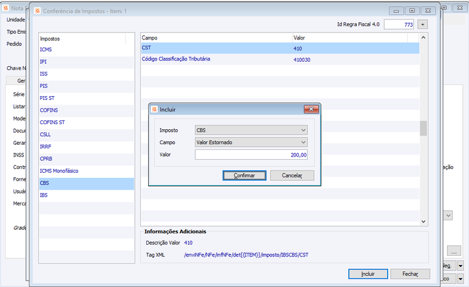Image resolution: width=469 pixels, height=287 pixels.
Task: Click the value 410030 cell
Action: point(302,60)
